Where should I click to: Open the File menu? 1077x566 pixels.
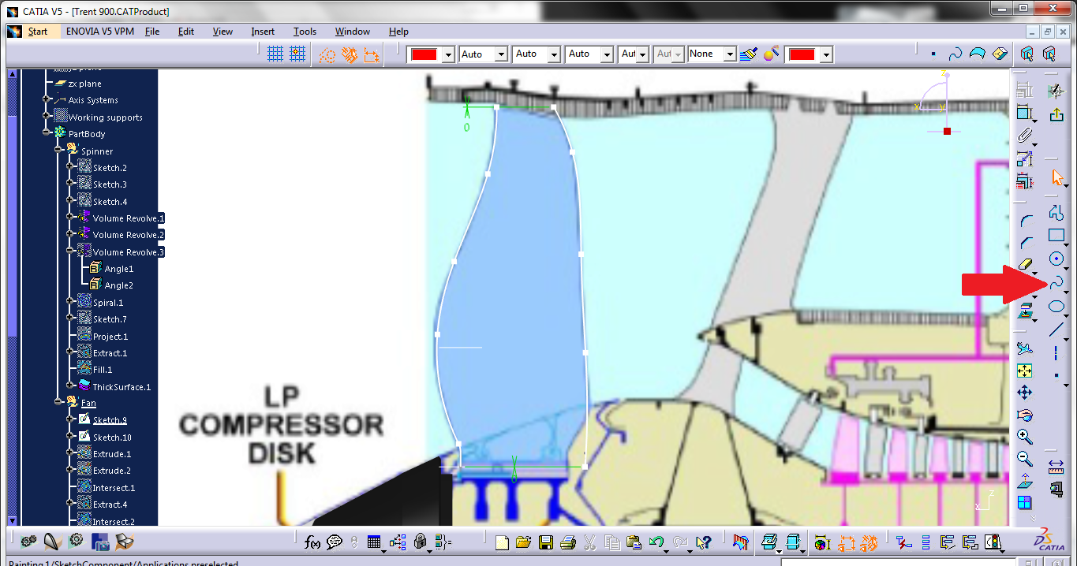click(152, 32)
